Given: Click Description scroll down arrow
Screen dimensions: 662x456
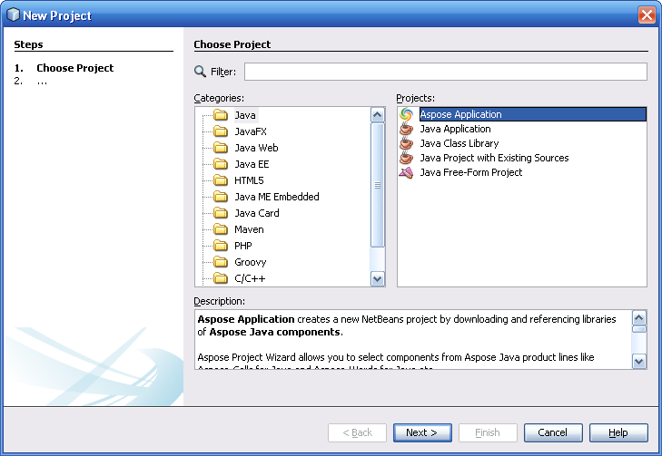Looking at the screenshot, I should tap(638, 361).
